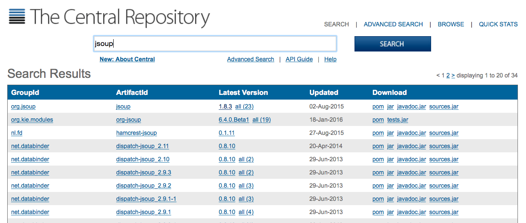Click the 02-Aug-2015 updated date cell

click(x=326, y=106)
